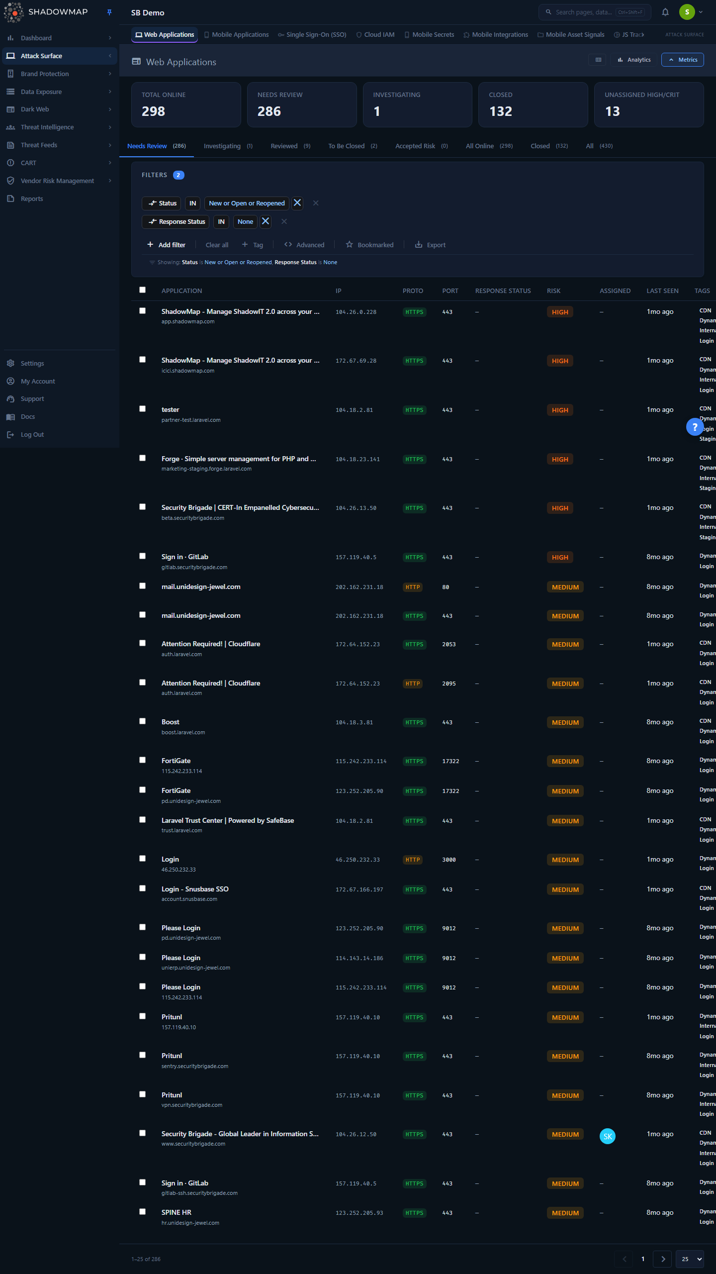Change the IN operator on the Status filter
716x1274 pixels.
193,203
